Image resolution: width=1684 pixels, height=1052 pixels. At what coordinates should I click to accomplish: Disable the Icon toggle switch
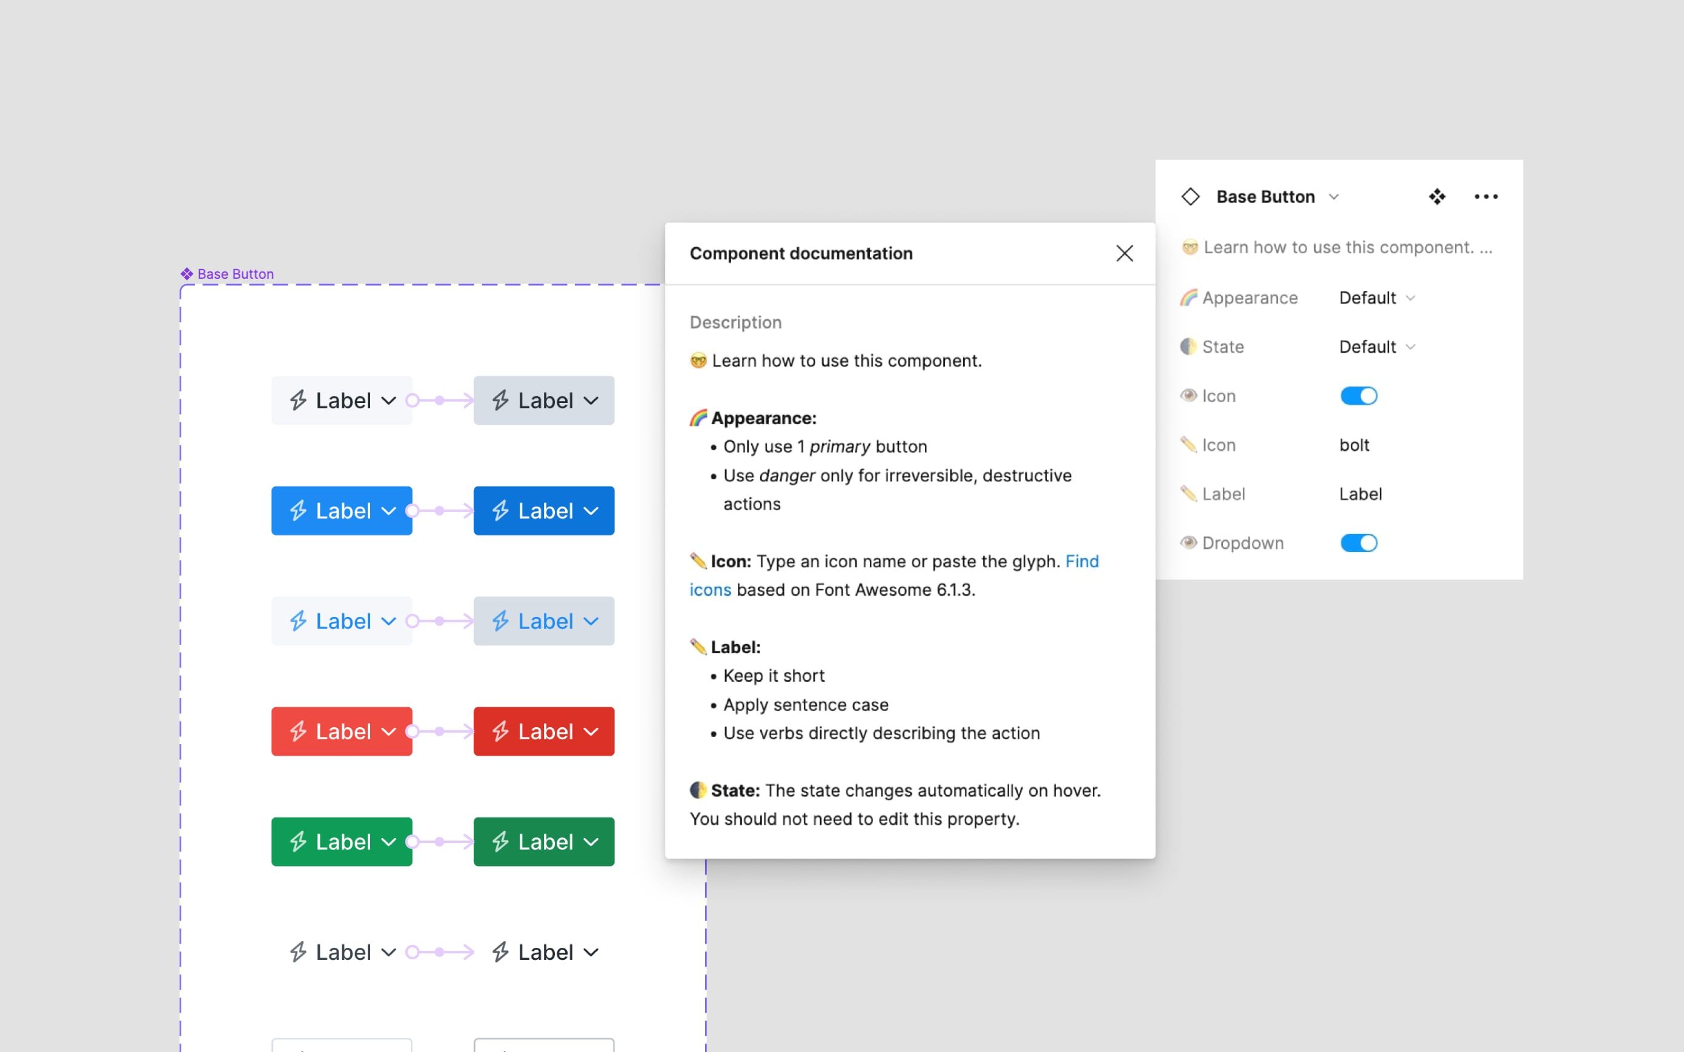coord(1359,395)
